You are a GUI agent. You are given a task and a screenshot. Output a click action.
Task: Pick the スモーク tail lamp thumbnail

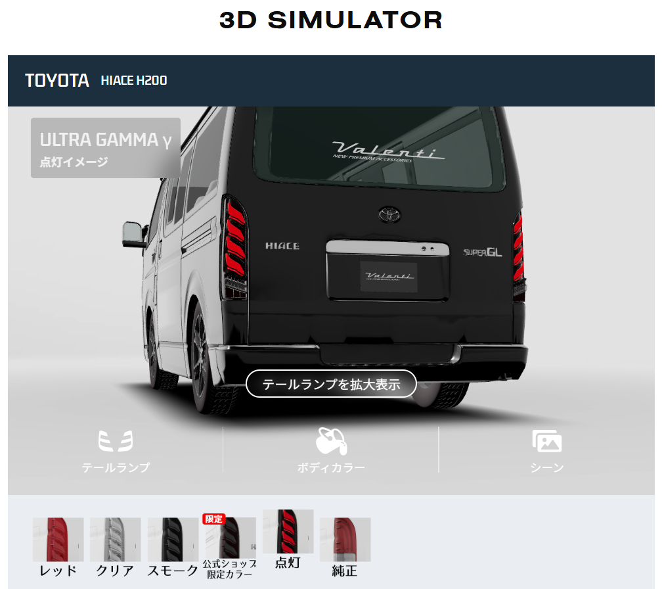(173, 540)
